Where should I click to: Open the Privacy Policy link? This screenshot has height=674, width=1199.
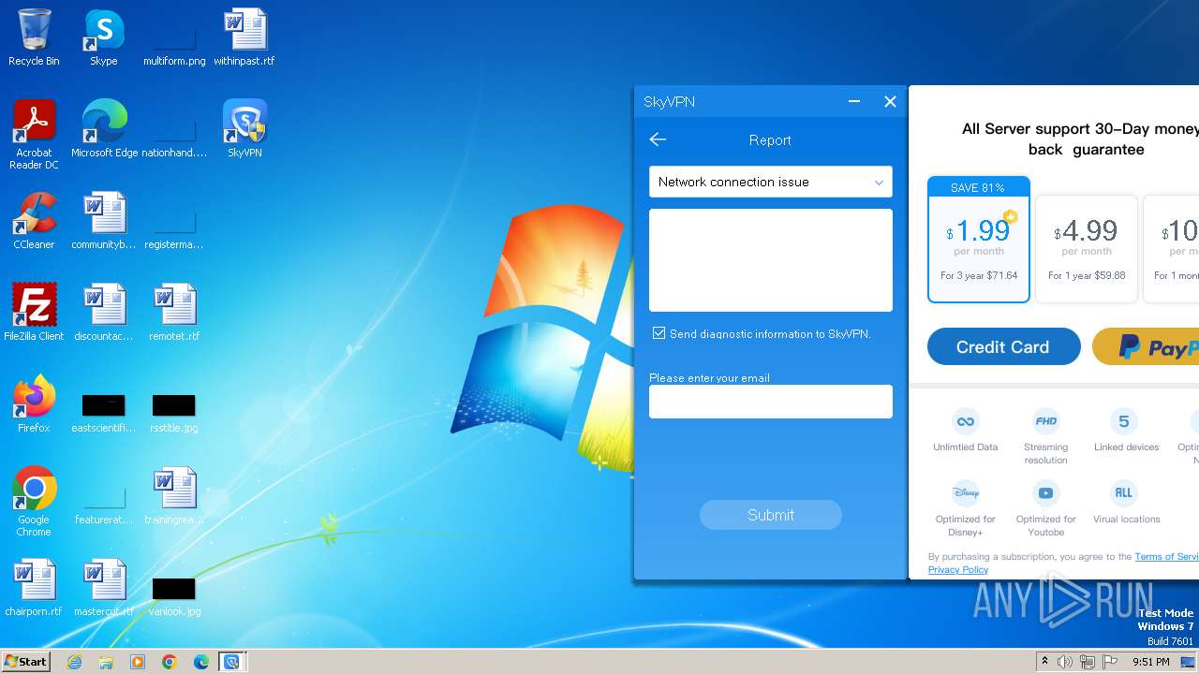pos(957,569)
